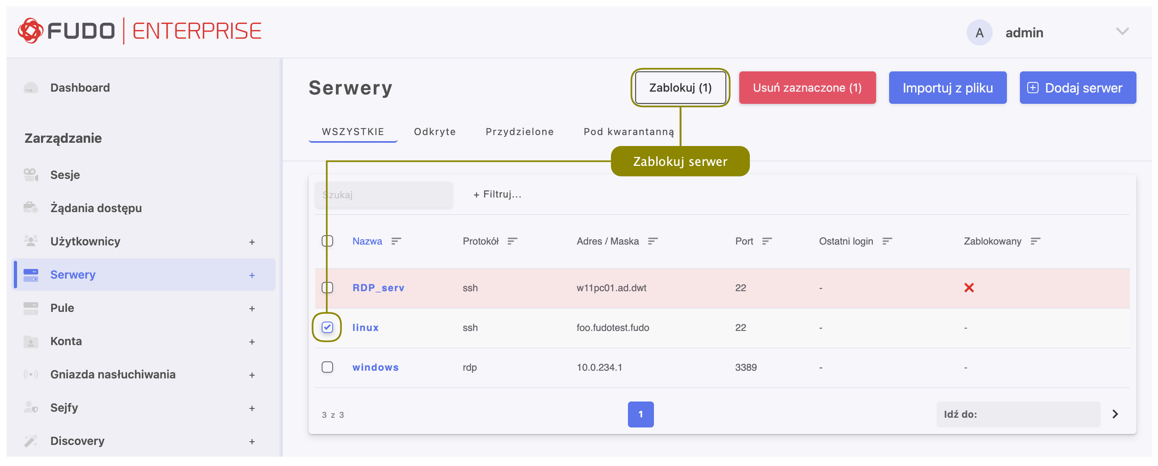Sort the table using the Nazwa sort icon
The height and width of the screenshot is (466, 1158).
396,242
